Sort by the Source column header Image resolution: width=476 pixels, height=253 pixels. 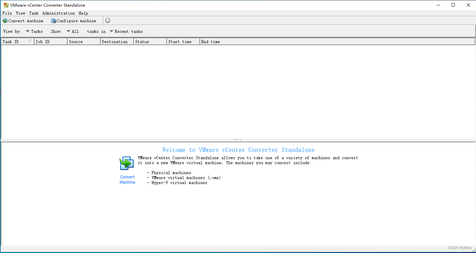click(84, 42)
